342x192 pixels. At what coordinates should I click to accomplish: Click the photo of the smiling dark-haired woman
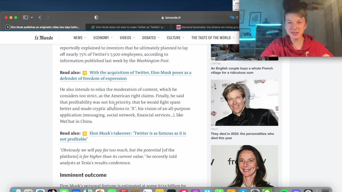244,166
